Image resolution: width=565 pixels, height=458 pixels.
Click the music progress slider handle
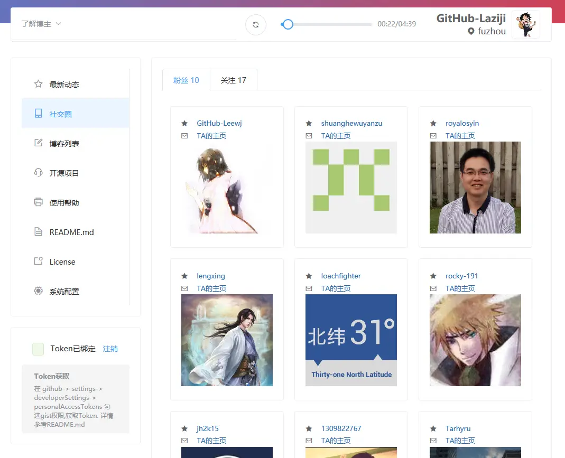pos(288,24)
